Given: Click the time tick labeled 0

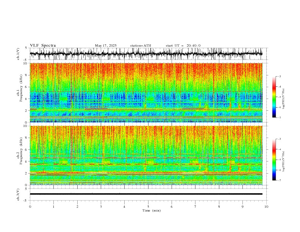Looking at the screenshot, I should (x=30, y=207).
